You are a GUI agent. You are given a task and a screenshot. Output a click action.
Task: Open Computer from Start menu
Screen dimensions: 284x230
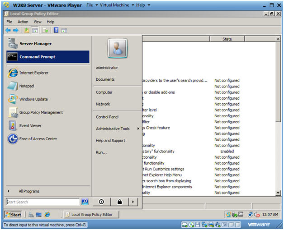tap(104, 92)
